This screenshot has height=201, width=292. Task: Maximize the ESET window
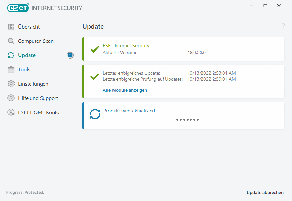pos(265,6)
